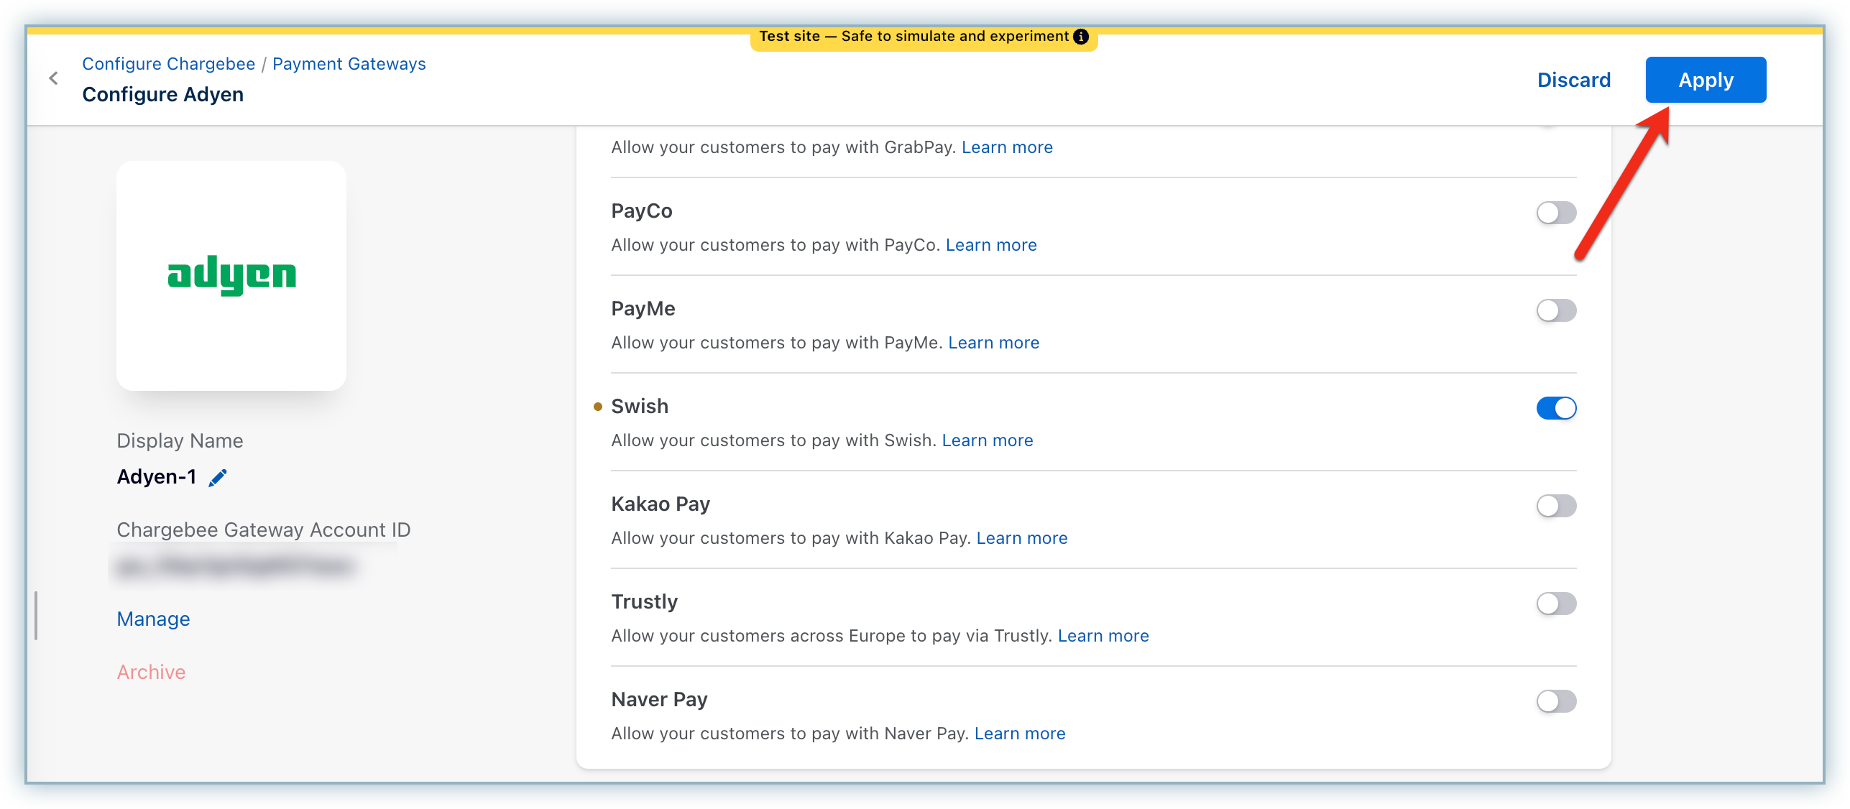The height and width of the screenshot is (809, 1850).
Task: Apply the Adyen configuration changes
Action: pyautogui.click(x=1706, y=80)
